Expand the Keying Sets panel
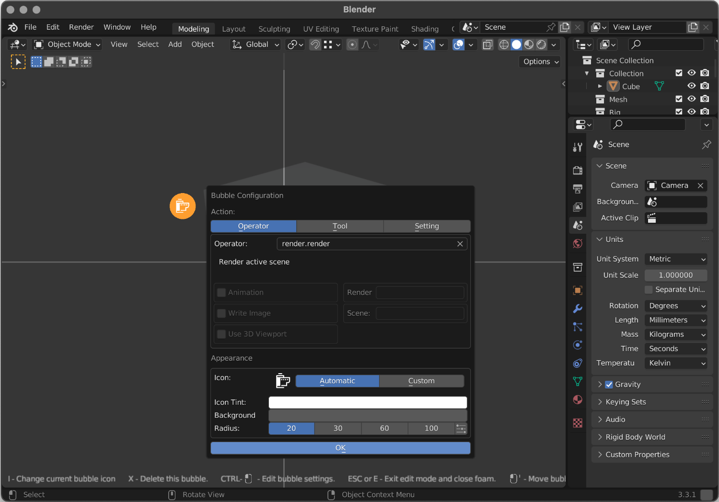The width and height of the screenshot is (719, 502). (652, 402)
